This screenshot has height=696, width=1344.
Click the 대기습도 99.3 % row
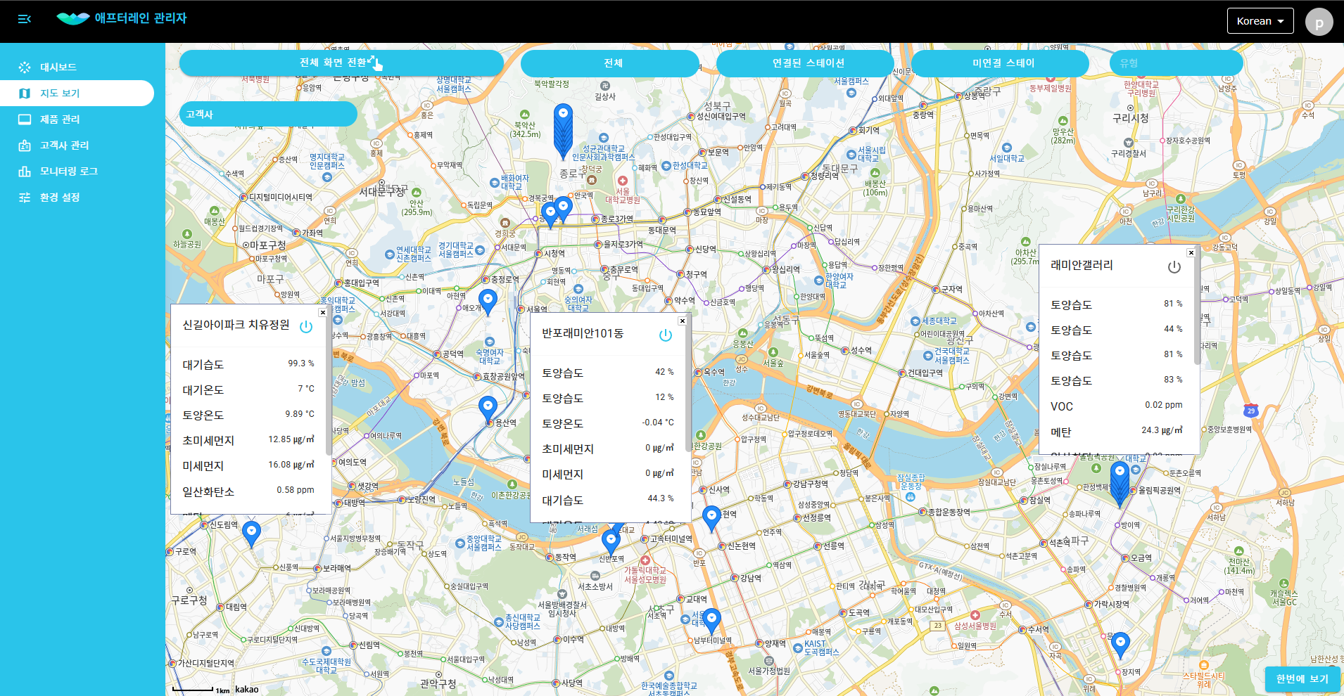coord(248,364)
